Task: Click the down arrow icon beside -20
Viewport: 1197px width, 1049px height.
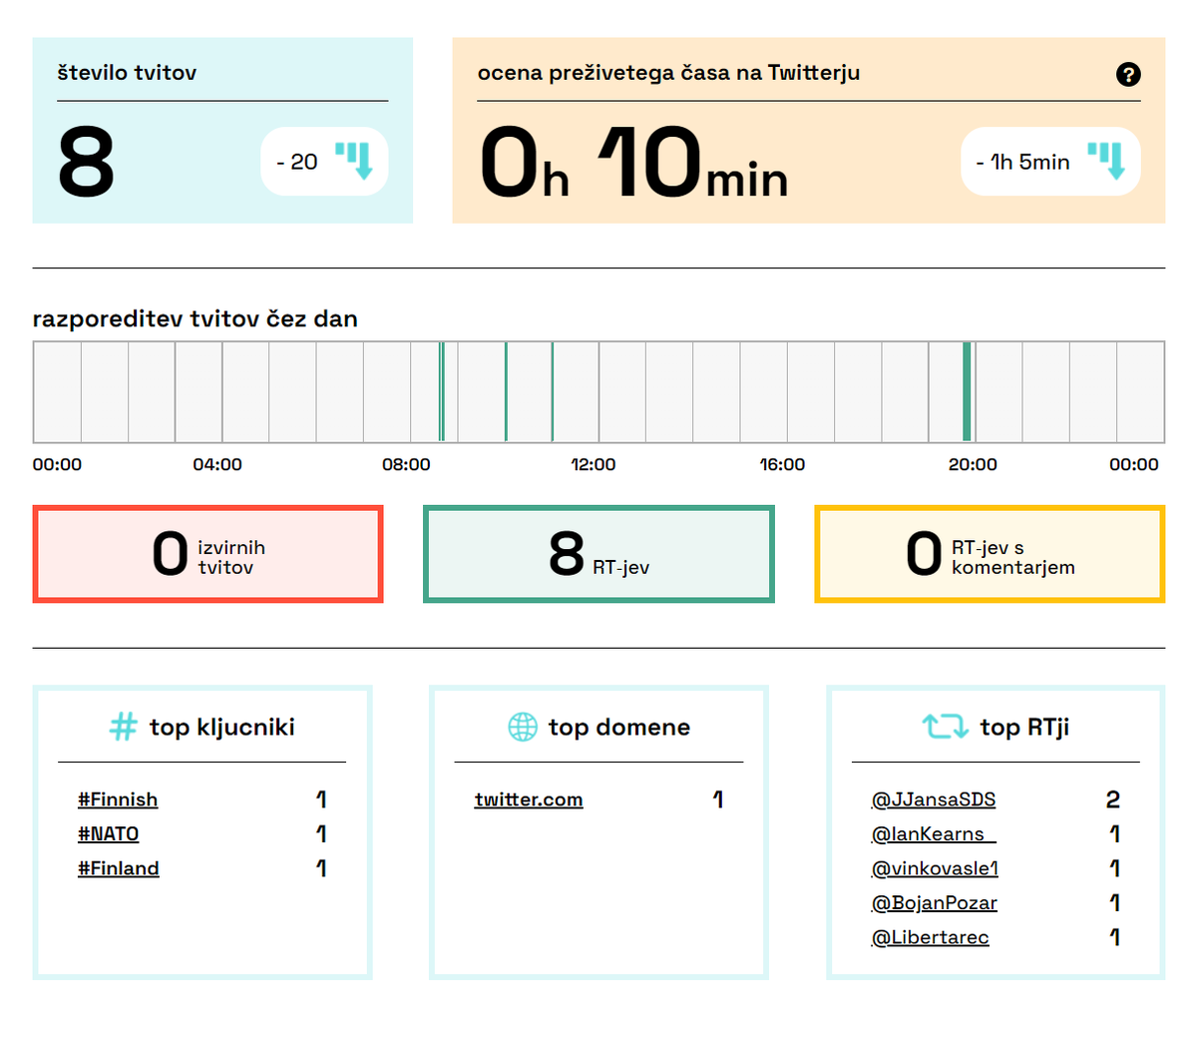Action: [354, 161]
